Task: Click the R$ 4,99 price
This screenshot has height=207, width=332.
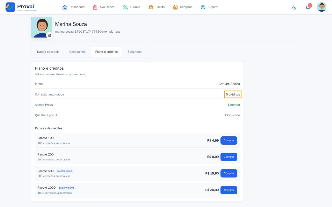Action: coord(213,141)
